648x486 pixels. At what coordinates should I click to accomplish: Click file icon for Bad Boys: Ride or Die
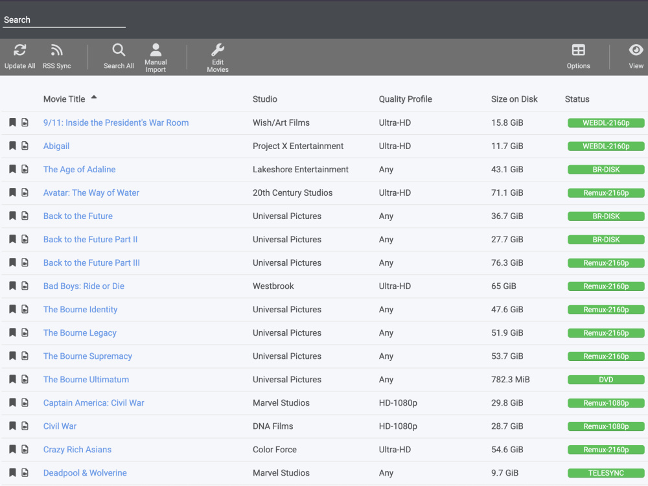point(25,286)
